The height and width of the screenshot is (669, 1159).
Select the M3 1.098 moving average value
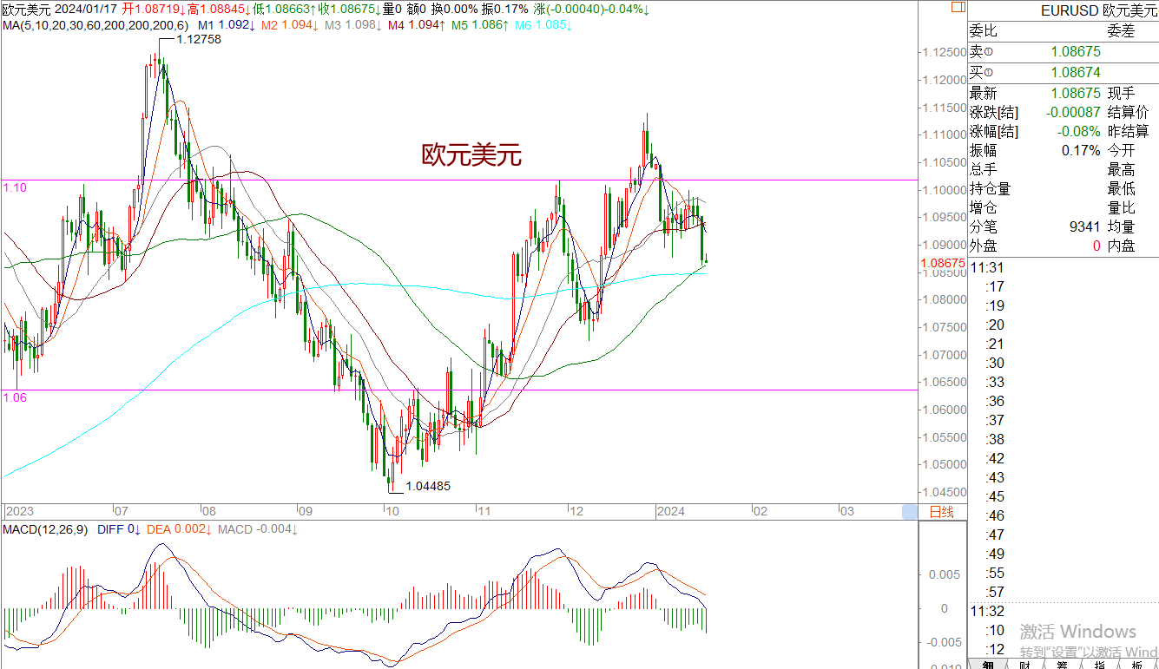tap(353, 25)
